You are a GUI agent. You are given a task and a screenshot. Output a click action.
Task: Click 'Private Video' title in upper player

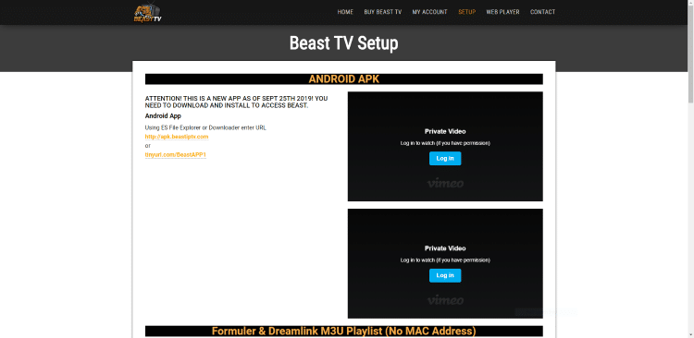(x=445, y=131)
